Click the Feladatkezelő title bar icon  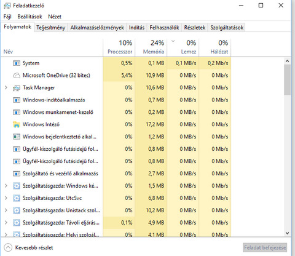(7, 6)
